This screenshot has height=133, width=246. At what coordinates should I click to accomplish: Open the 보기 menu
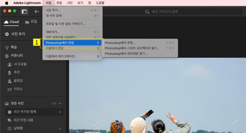(80, 3)
